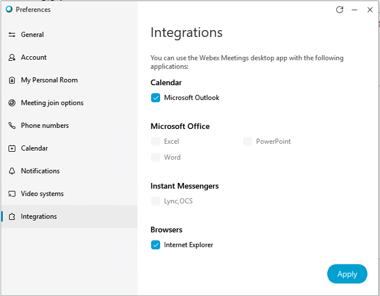This screenshot has width=380, height=296.
Task: Click the Microsoft Office section heading
Action: coord(180,126)
